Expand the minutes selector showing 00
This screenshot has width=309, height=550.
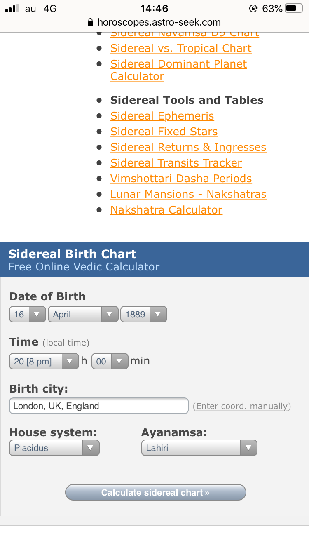[x=110, y=361]
